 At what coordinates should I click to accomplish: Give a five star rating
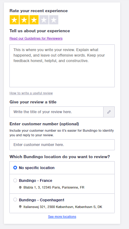54,20
